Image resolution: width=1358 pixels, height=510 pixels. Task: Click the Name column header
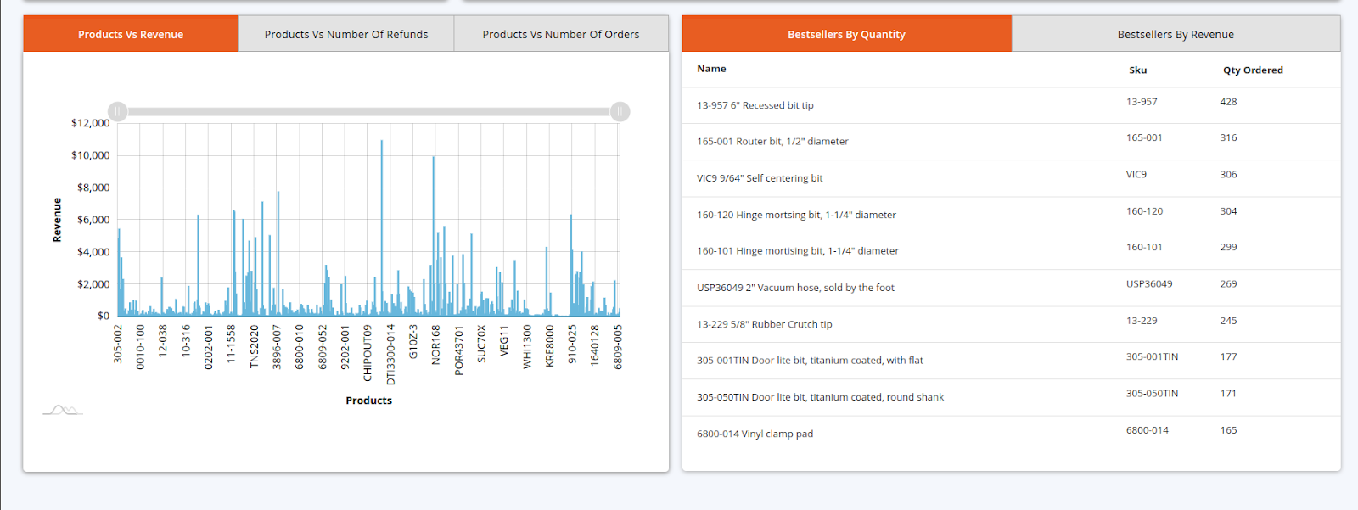pyautogui.click(x=711, y=69)
